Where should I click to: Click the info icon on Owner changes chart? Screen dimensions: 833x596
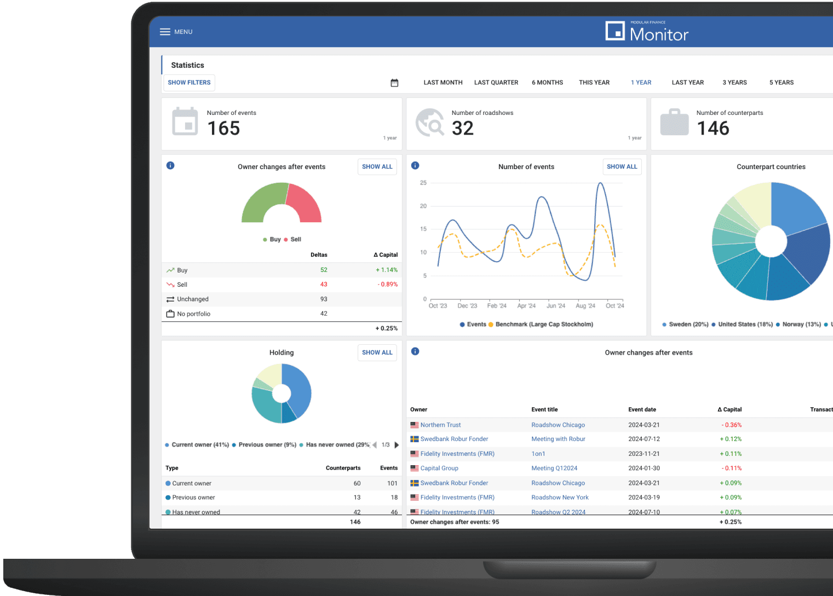(x=170, y=165)
